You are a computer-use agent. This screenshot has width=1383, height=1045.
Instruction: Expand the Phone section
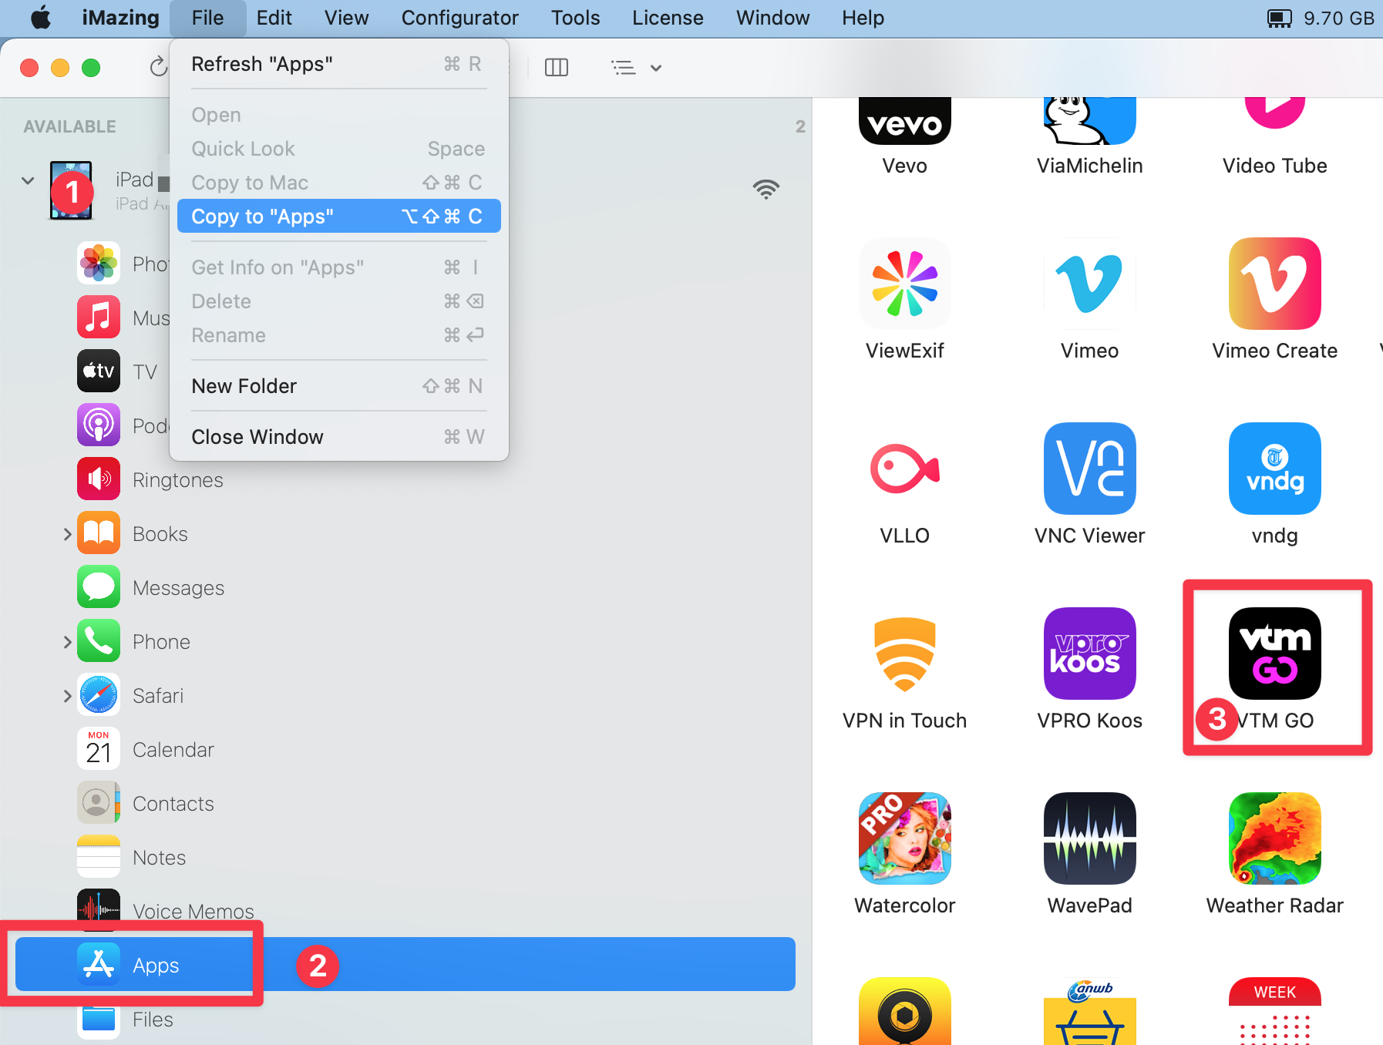pos(67,641)
